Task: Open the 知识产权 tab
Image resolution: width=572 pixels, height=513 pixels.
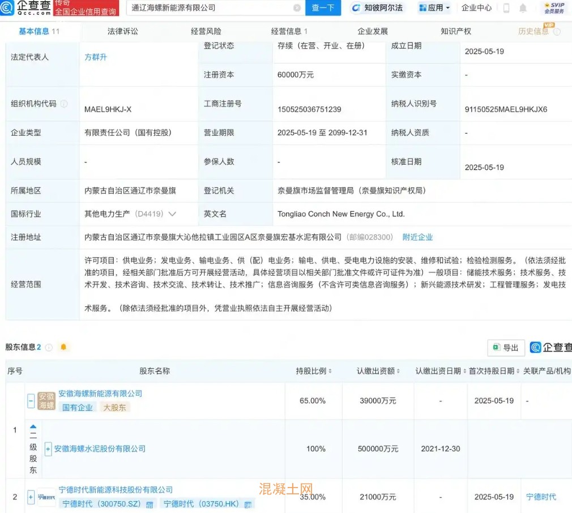Action: (x=455, y=31)
